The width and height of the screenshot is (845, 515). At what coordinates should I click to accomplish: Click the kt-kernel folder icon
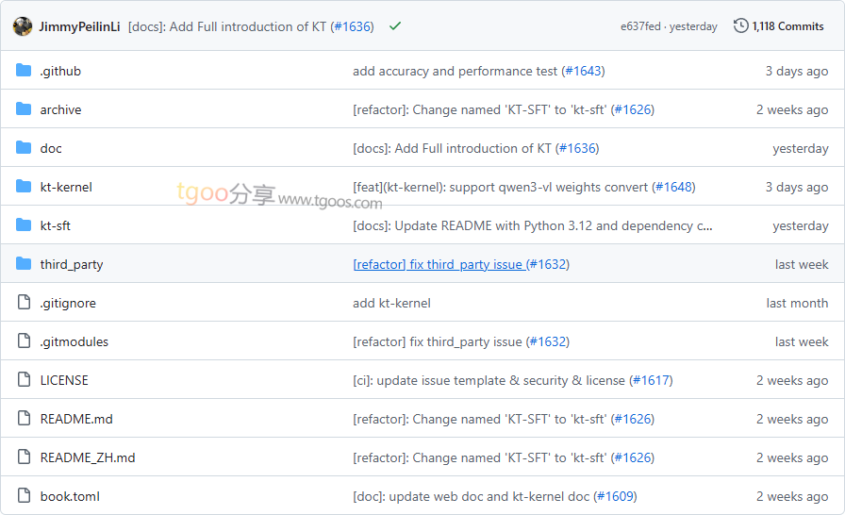click(x=24, y=187)
